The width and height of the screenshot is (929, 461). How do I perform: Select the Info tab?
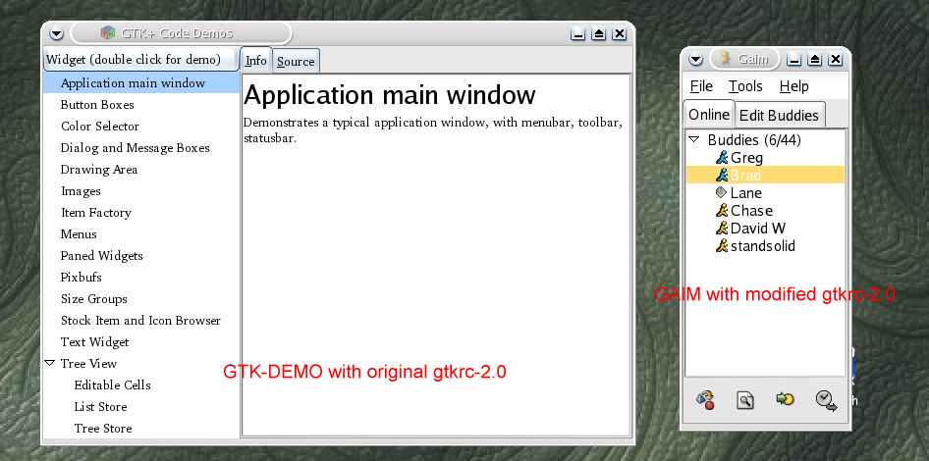click(x=256, y=61)
